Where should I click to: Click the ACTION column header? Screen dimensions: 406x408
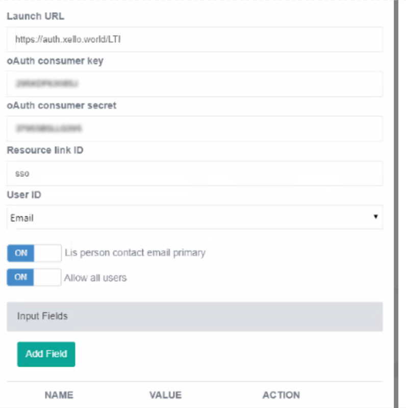(281, 395)
